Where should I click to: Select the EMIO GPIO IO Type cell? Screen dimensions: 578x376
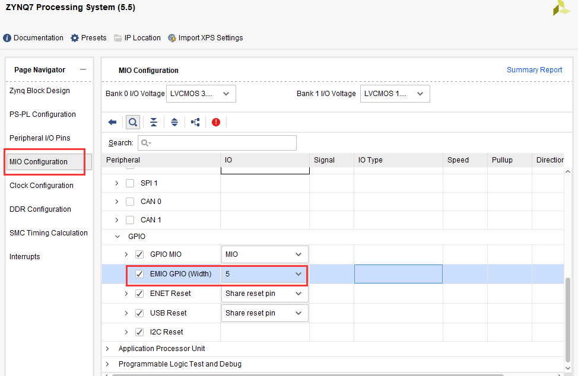tap(398, 274)
